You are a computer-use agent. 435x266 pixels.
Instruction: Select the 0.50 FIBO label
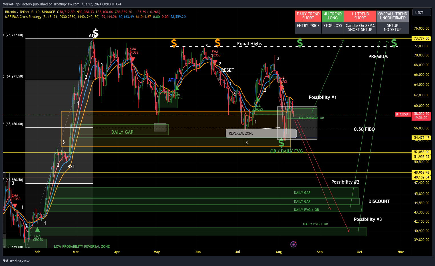(x=364, y=129)
